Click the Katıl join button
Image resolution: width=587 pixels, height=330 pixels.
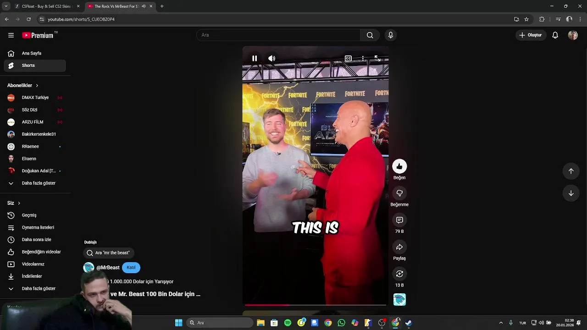[131, 268]
